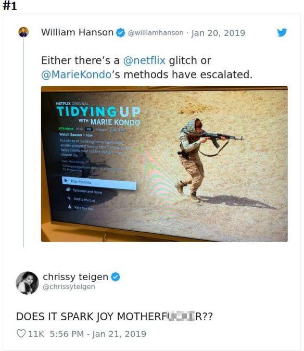Click the Twitter bird logo icon
Viewport: 304px width, 351px height.
point(282,33)
